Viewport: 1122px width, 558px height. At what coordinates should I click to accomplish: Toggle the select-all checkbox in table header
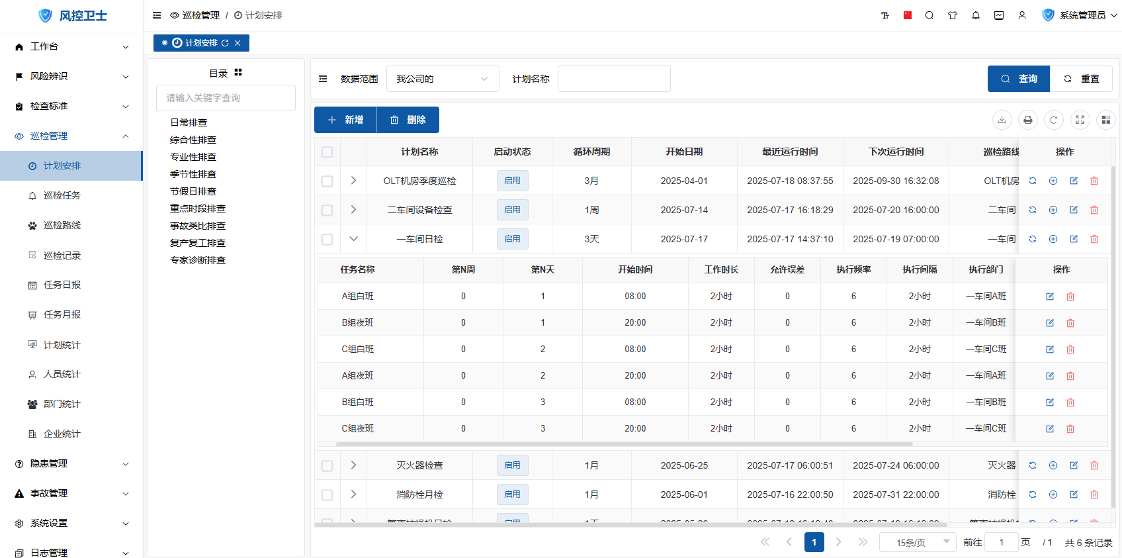coord(327,152)
